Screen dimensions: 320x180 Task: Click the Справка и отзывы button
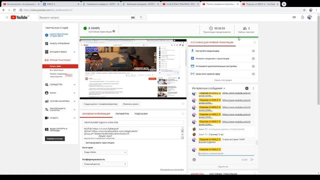click(54, 138)
